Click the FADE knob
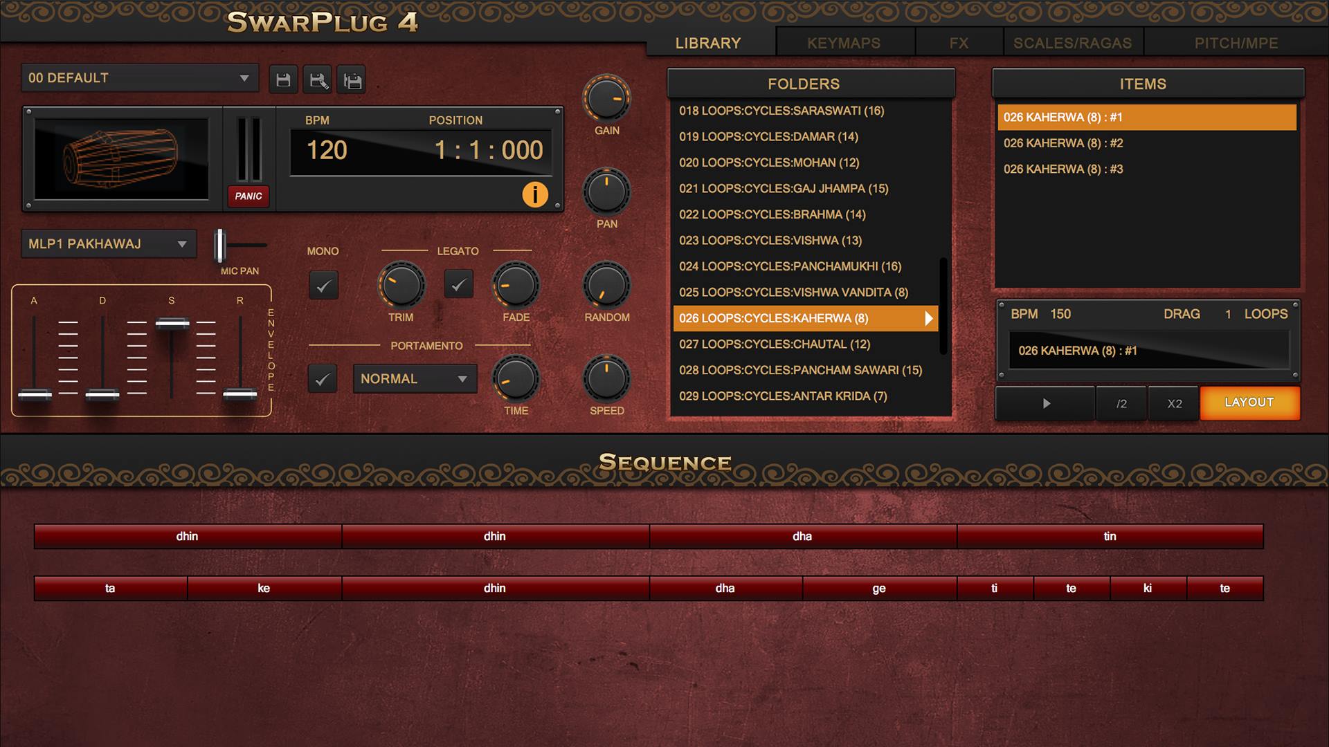 516,285
